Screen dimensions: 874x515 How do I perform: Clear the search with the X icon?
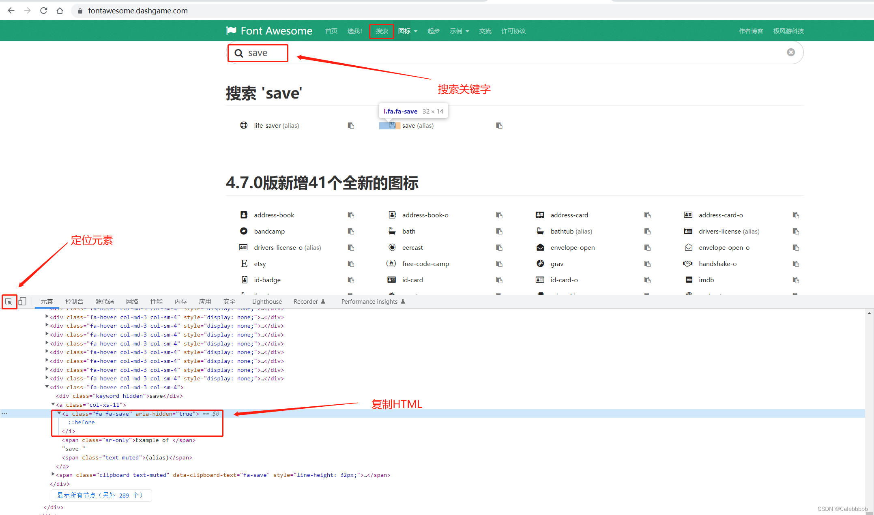[791, 52]
